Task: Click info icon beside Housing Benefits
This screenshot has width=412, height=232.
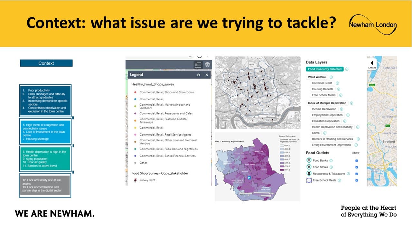Action: point(338,89)
